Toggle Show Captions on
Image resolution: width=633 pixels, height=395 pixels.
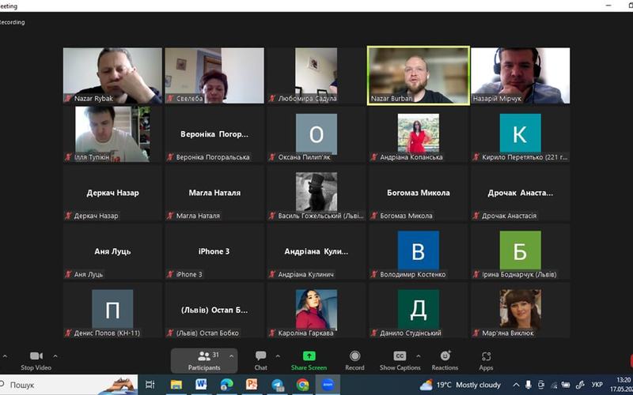(400, 360)
